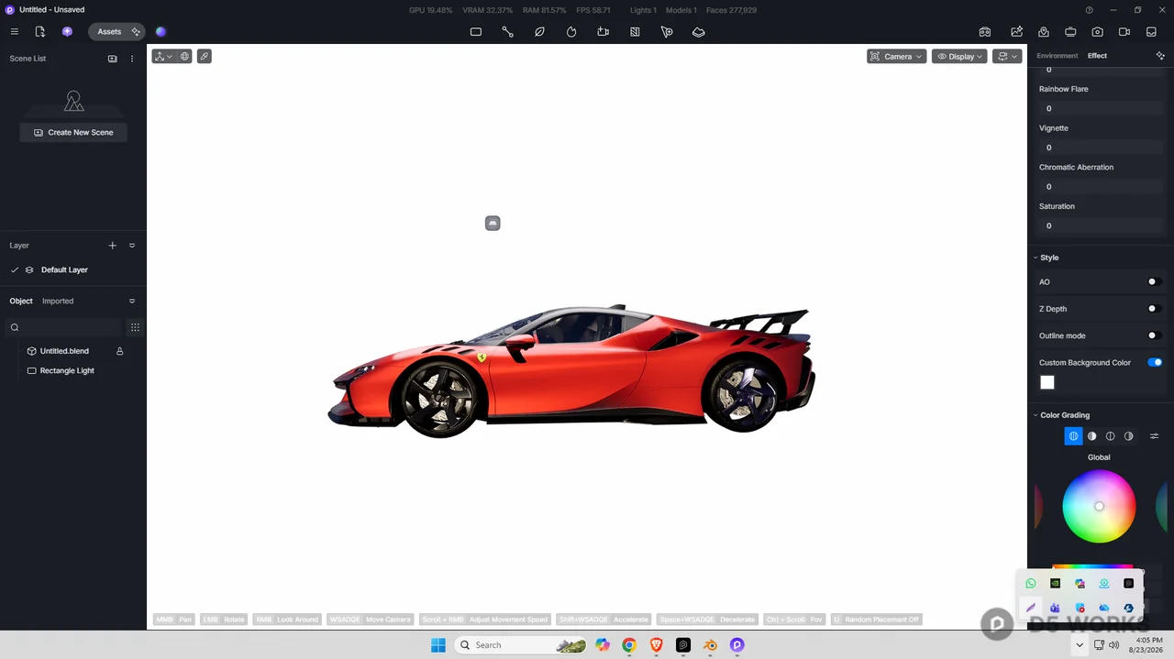Open the layered terrain tool icon
The height and width of the screenshot is (659, 1174).
pyautogui.click(x=698, y=31)
